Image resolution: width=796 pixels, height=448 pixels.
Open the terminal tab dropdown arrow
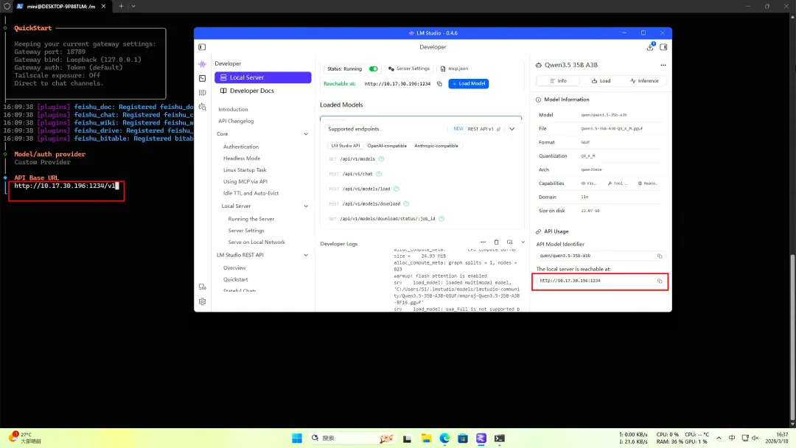(x=133, y=6)
